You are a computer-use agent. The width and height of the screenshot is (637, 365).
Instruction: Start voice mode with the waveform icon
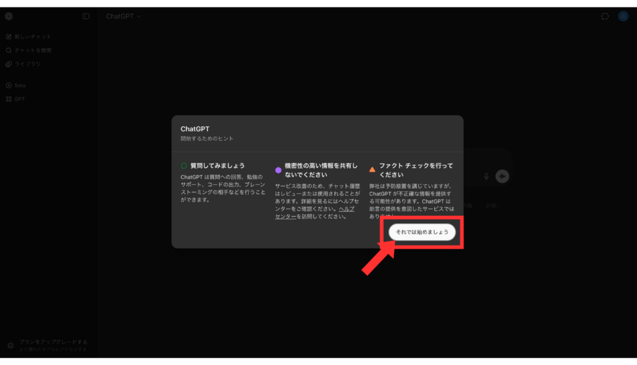point(502,176)
